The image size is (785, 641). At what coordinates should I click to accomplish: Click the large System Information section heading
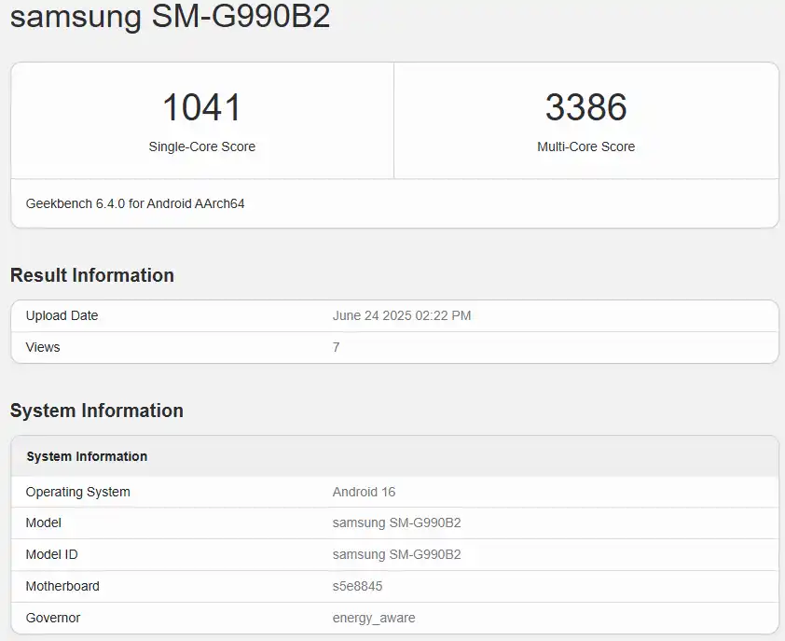coord(97,411)
